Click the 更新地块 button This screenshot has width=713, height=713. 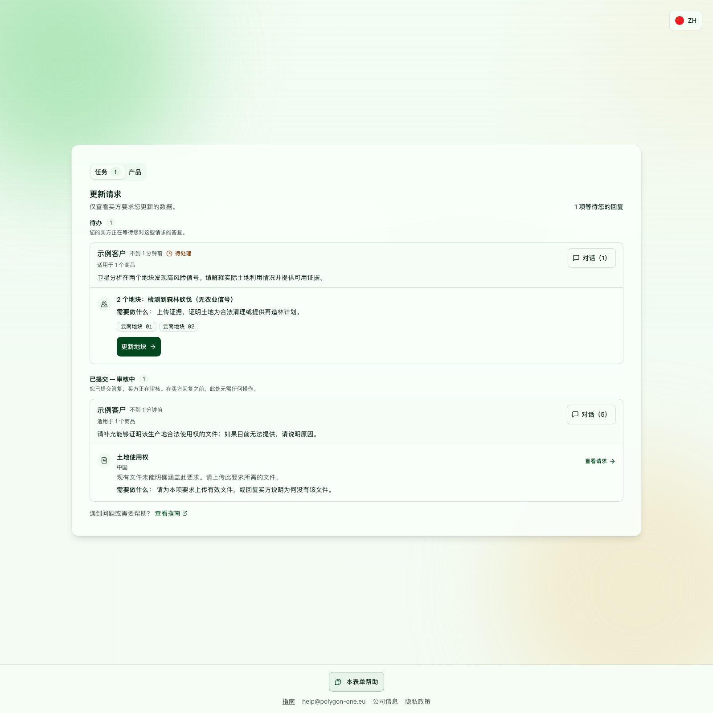[x=139, y=347]
